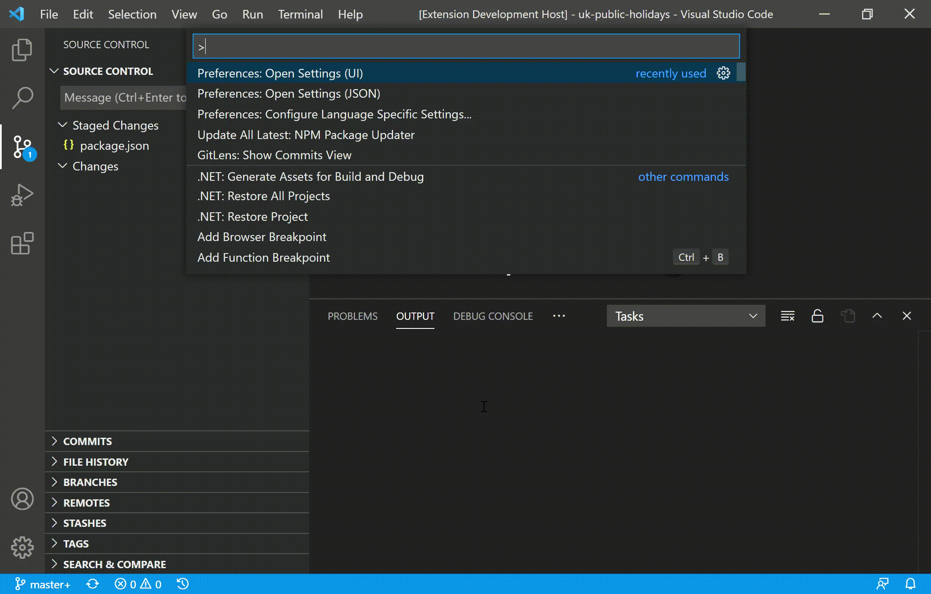Expand the COMMITS section
This screenshot has height=594, width=931.
pos(87,441)
